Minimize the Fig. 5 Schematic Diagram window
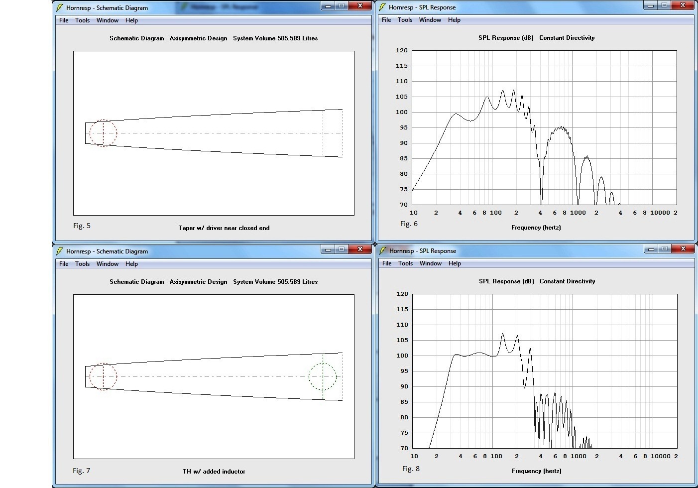 pos(328,6)
